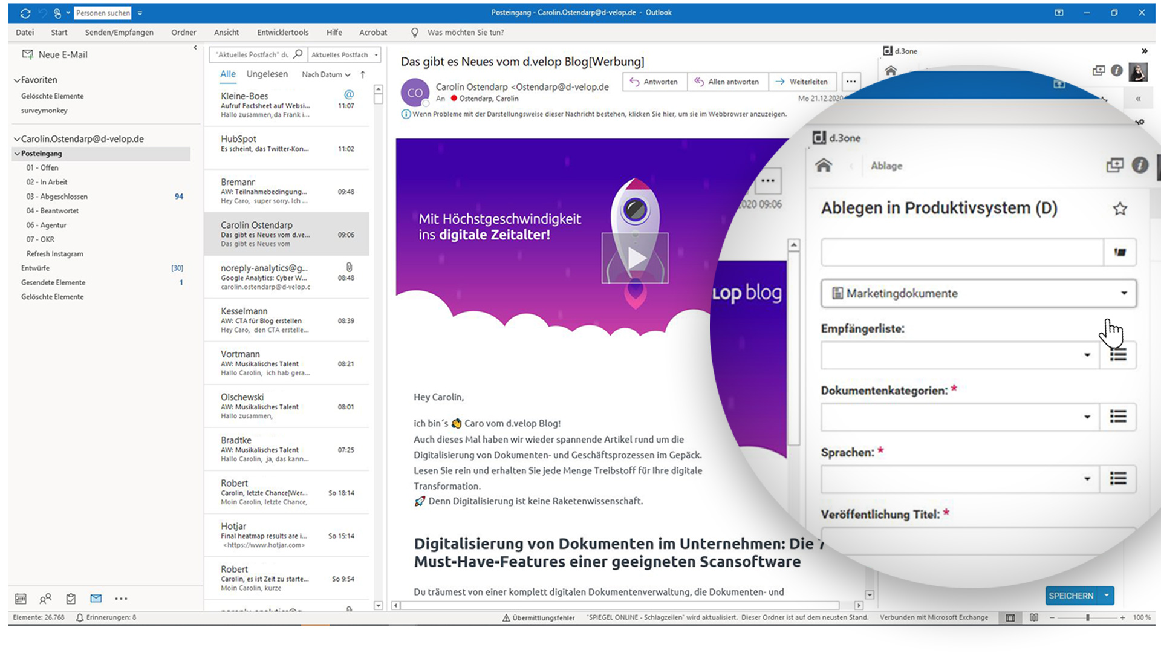Open the '03 - Abgeschlossen' folder

(x=57, y=197)
